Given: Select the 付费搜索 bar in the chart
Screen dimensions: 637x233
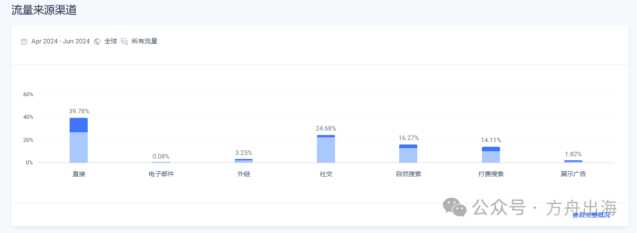Looking at the screenshot, I should pyautogui.click(x=491, y=155).
